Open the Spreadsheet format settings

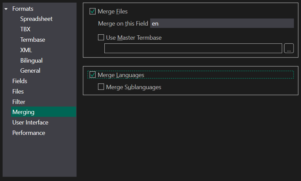pos(36,19)
